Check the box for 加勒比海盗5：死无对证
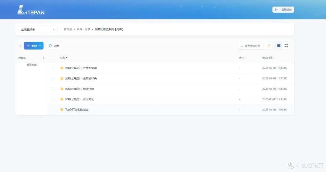This screenshot has height=172, width=326. pos(53,99)
